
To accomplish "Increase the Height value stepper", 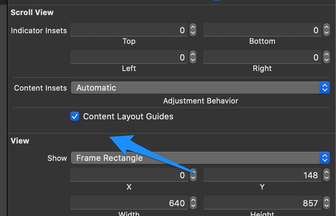I will tap(326, 200).
